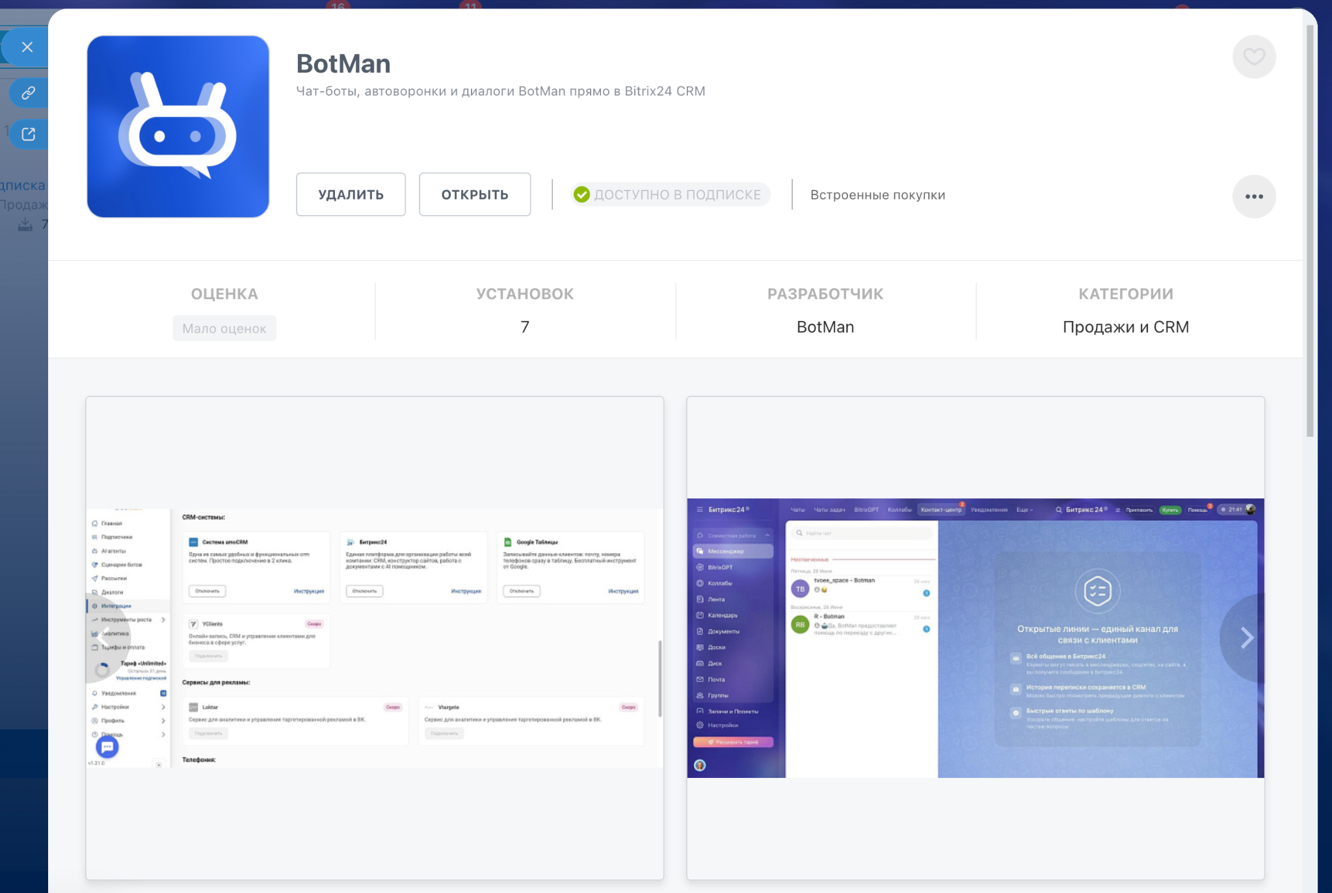Click the download icon in left background panel
This screenshot has width=1332, height=893.
(25, 225)
